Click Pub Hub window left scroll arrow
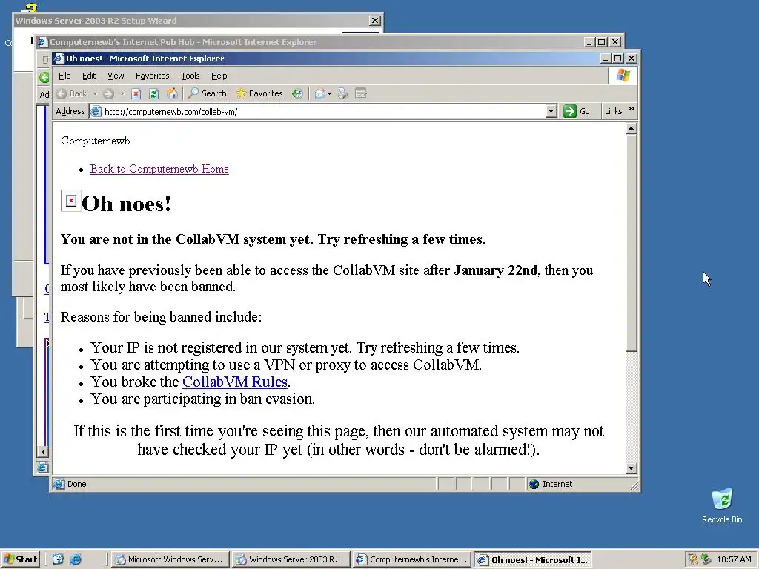The width and height of the screenshot is (759, 569). pos(42,452)
